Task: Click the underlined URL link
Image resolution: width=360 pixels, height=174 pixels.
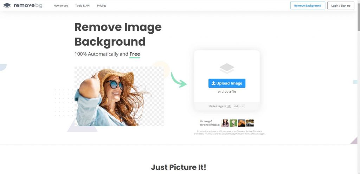Action: [229, 106]
